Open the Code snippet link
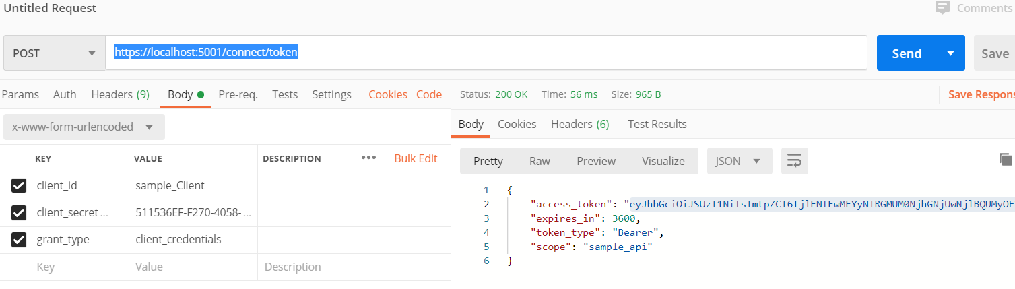 pyautogui.click(x=429, y=94)
